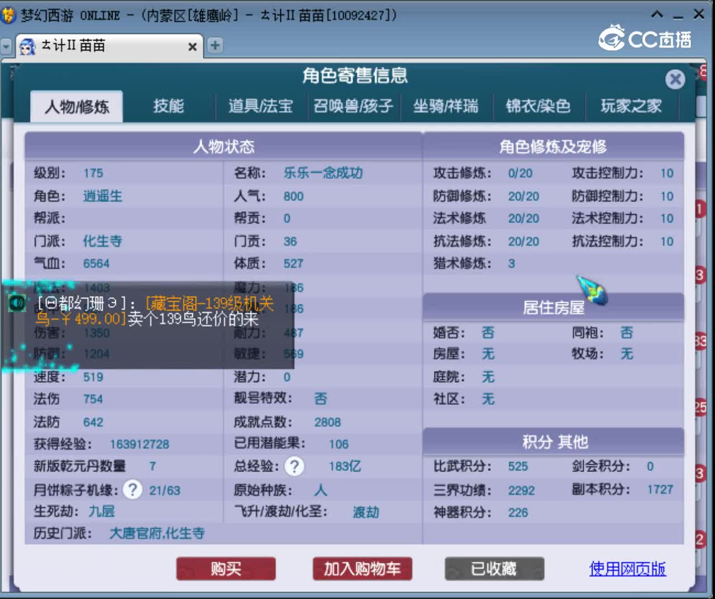Click the 总经验 value 183亿
The height and width of the screenshot is (599, 715).
[x=345, y=466]
